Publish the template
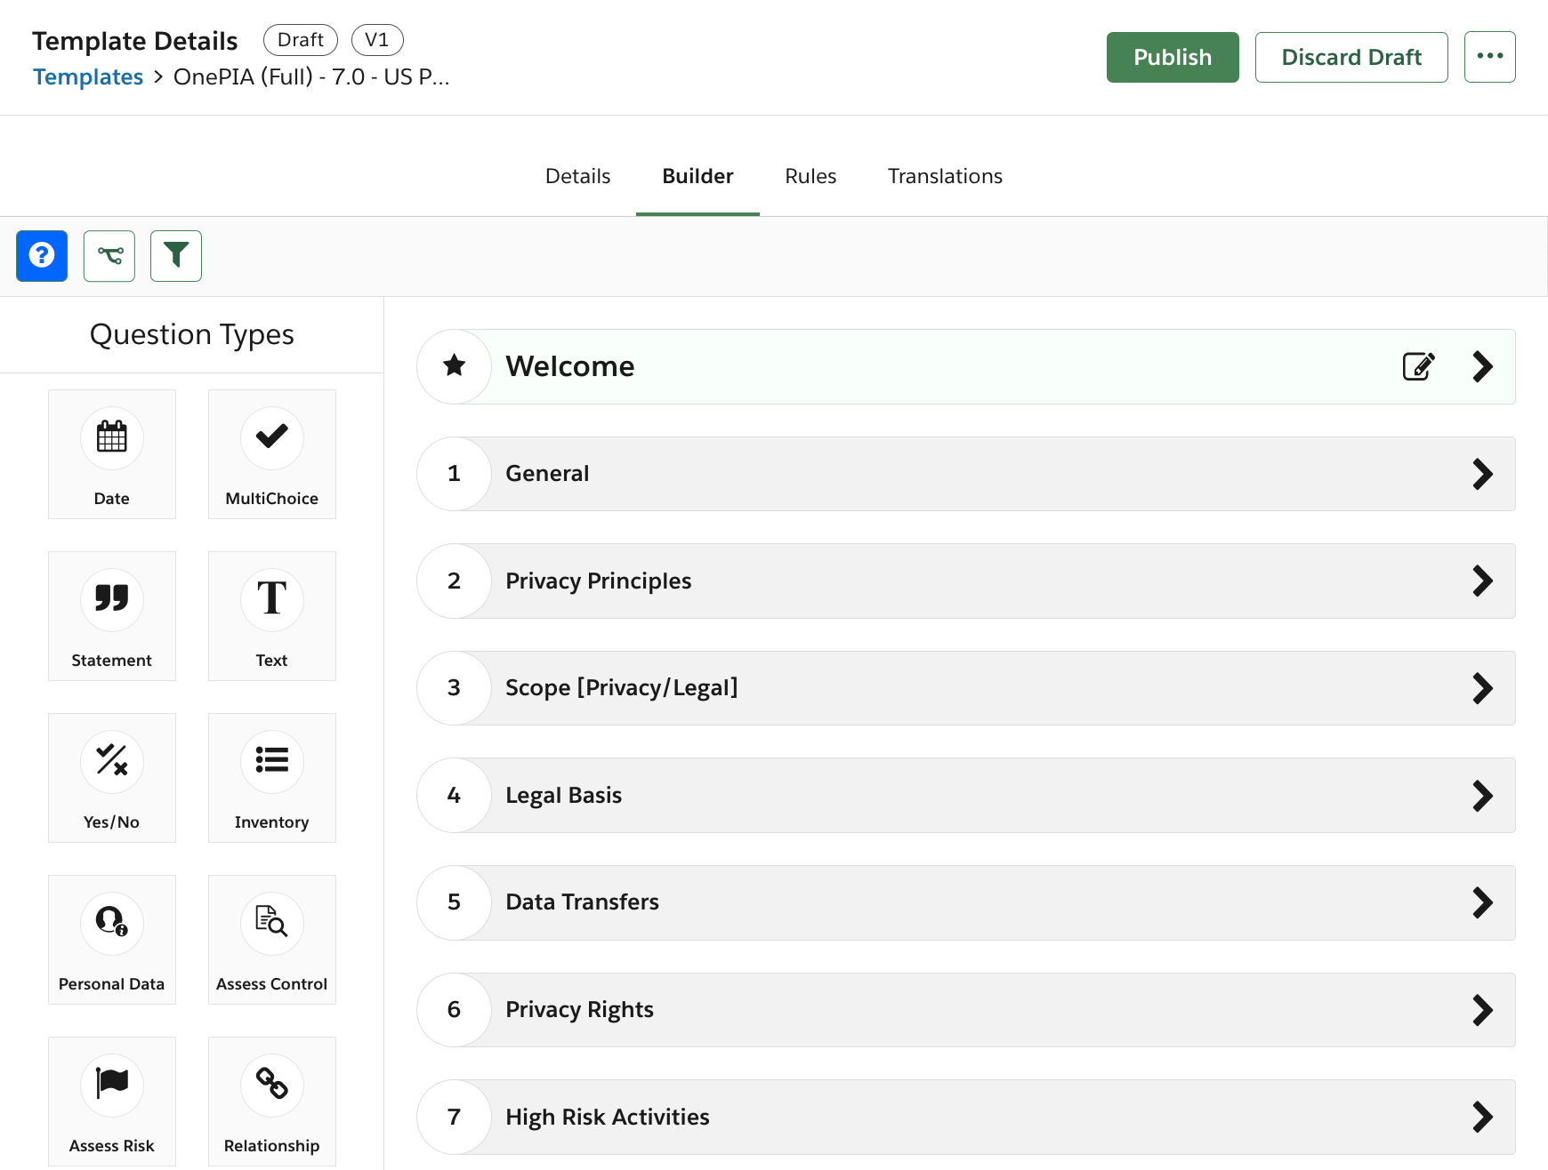The height and width of the screenshot is (1170, 1548). (x=1172, y=57)
